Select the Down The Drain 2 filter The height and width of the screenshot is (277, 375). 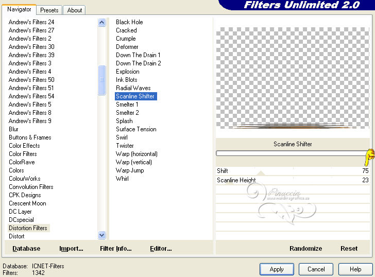tap(138, 63)
